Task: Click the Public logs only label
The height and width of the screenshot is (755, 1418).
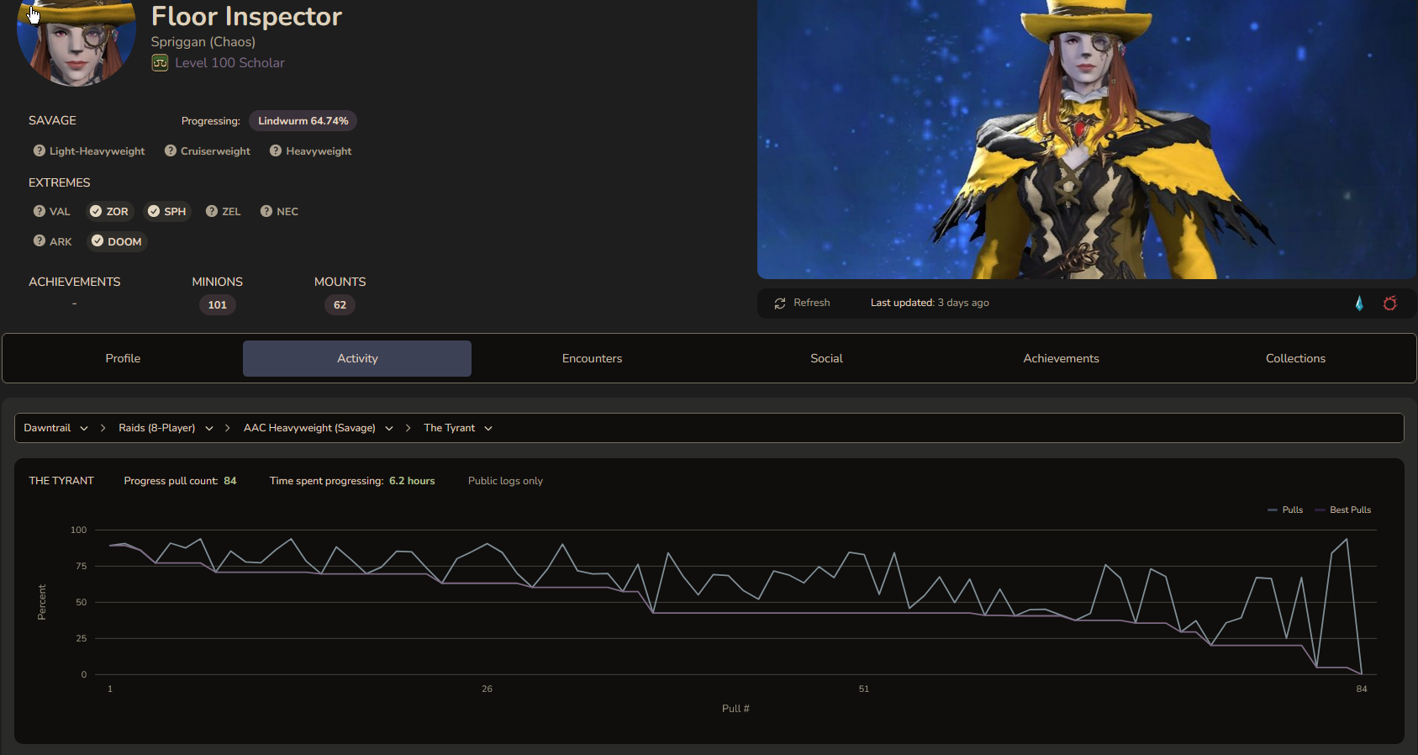Action: pos(505,481)
